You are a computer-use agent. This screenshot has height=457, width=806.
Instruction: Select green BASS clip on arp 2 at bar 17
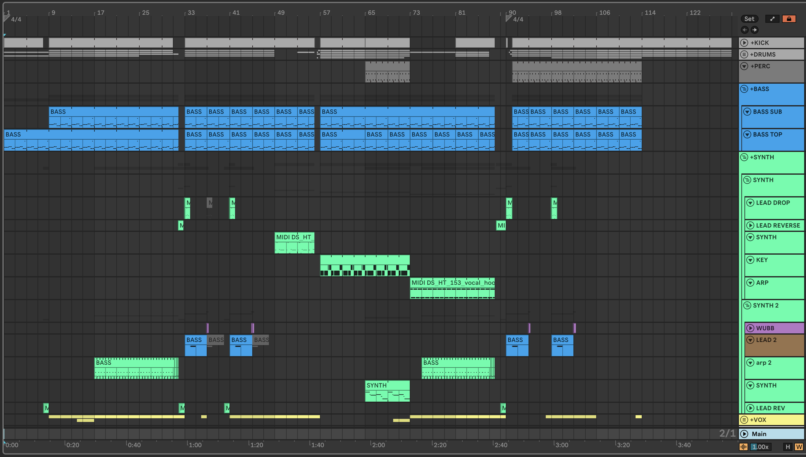coord(136,368)
